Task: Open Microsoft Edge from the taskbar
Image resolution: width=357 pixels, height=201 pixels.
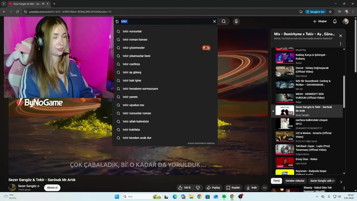Action: 175,197
